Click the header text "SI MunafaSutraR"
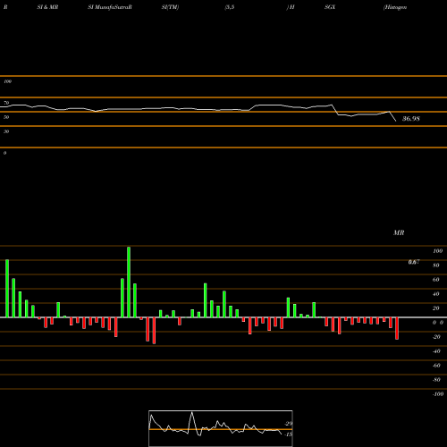447x447 pixels. [x=110, y=7]
